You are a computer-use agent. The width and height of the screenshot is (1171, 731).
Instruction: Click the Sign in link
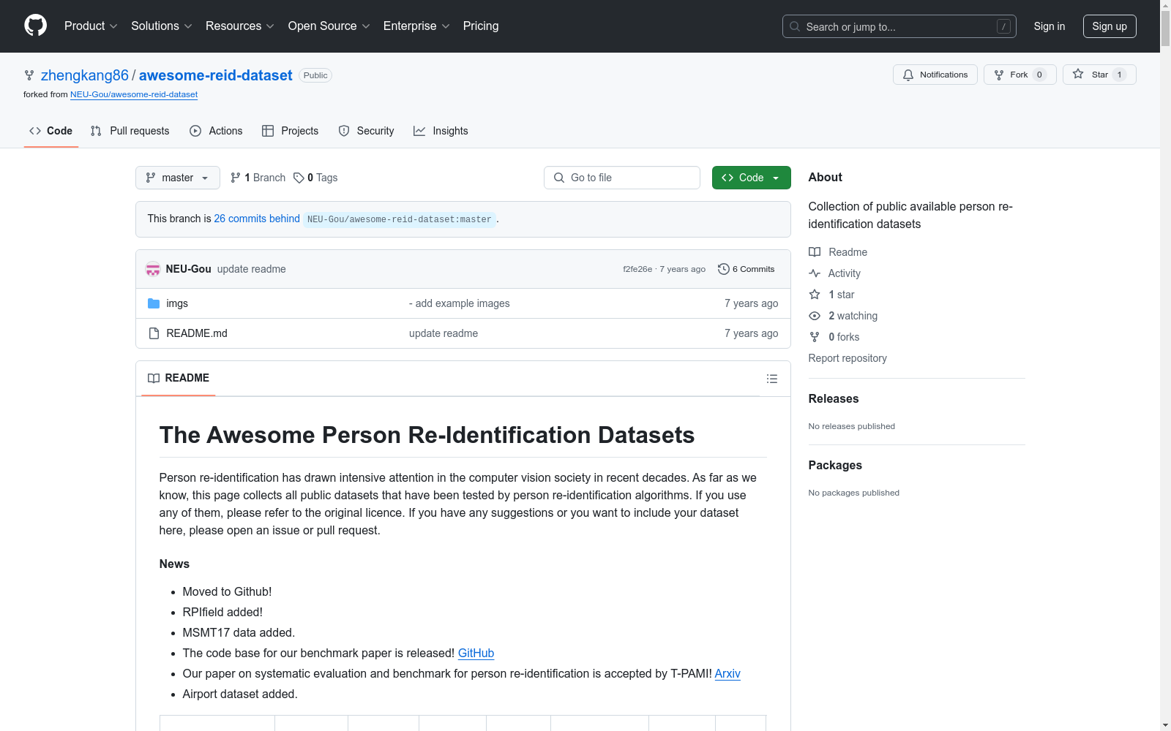[x=1050, y=26]
